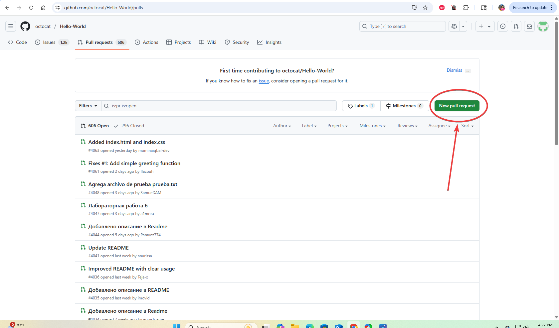
Task: Open the Copilot chat icon
Action: click(x=454, y=26)
